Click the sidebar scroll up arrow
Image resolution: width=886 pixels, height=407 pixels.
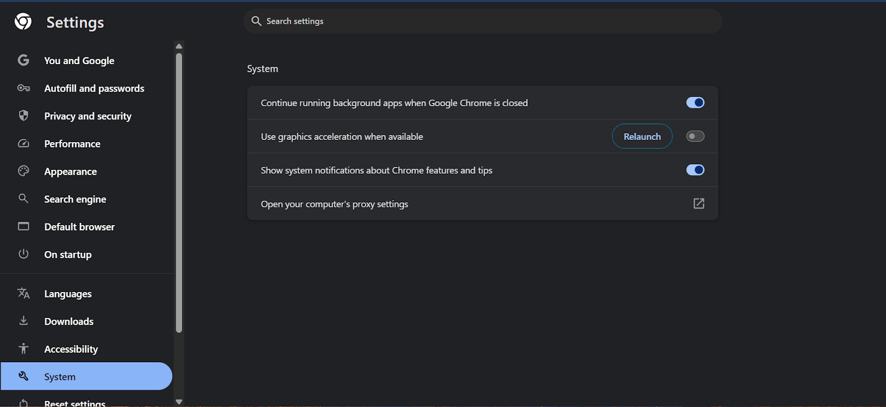point(179,46)
